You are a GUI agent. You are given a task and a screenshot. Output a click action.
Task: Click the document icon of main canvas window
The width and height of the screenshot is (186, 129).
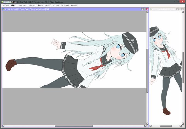[x=4, y=9]
